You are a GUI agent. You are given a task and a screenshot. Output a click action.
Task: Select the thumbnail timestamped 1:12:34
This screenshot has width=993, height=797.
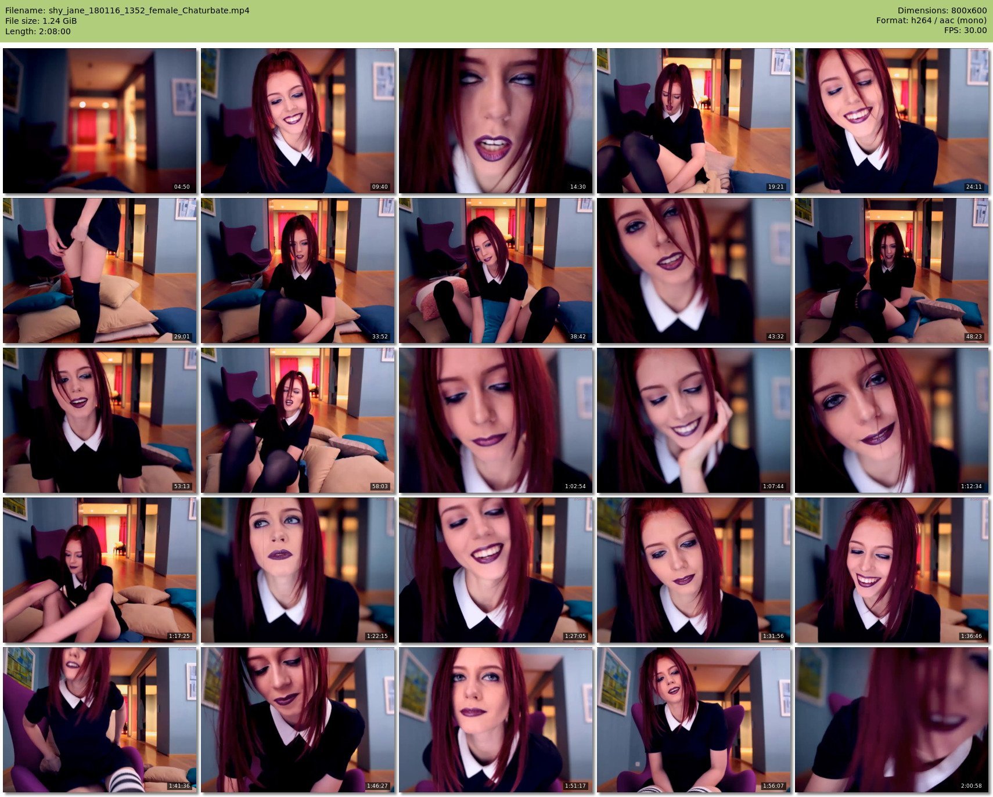(x=892, y=420)
